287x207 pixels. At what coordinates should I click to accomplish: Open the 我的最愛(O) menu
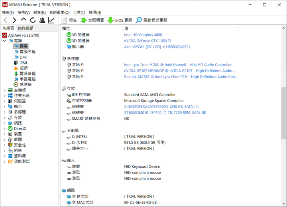point(59,12)
